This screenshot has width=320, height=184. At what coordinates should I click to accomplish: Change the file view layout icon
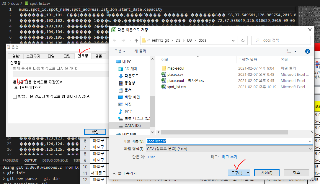pyautogui.click(x=289, y=51)
